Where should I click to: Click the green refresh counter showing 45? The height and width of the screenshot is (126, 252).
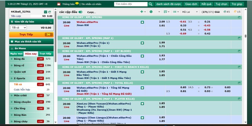[227, 12]
